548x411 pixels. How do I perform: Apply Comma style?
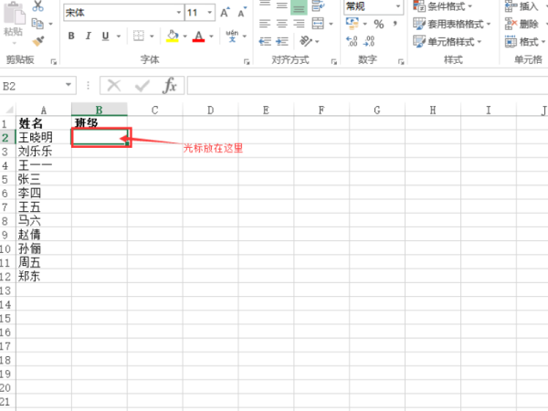pyautogui.click(x=395, y=24)
